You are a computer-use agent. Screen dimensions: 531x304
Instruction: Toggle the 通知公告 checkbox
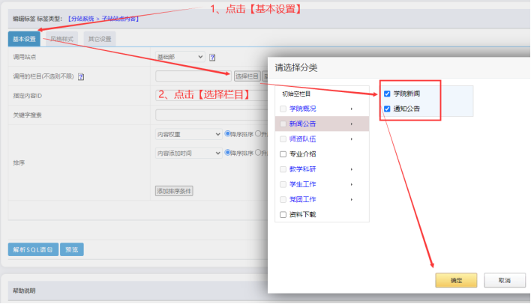tap(387, 109)
